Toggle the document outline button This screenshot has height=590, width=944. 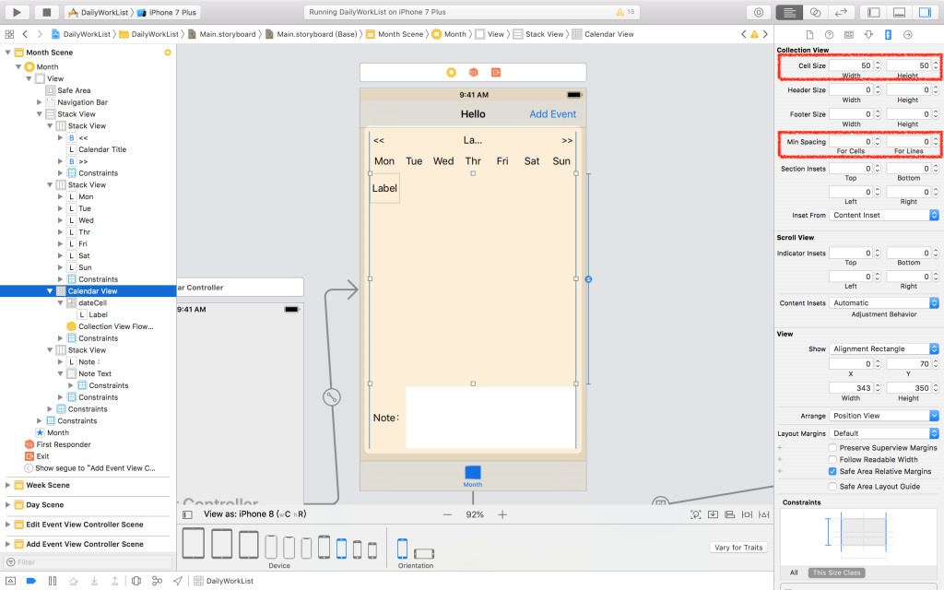click(187, 514)
